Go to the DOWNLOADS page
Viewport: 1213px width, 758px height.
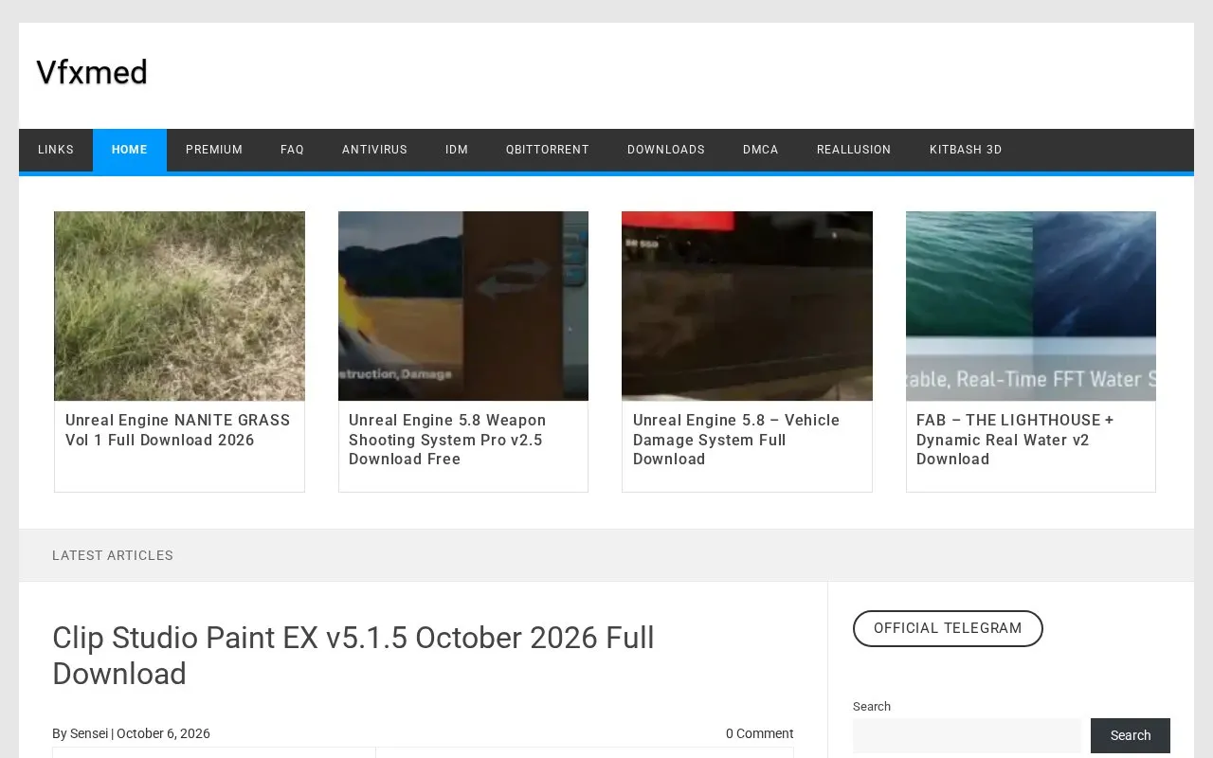click(x=666, y=150)
